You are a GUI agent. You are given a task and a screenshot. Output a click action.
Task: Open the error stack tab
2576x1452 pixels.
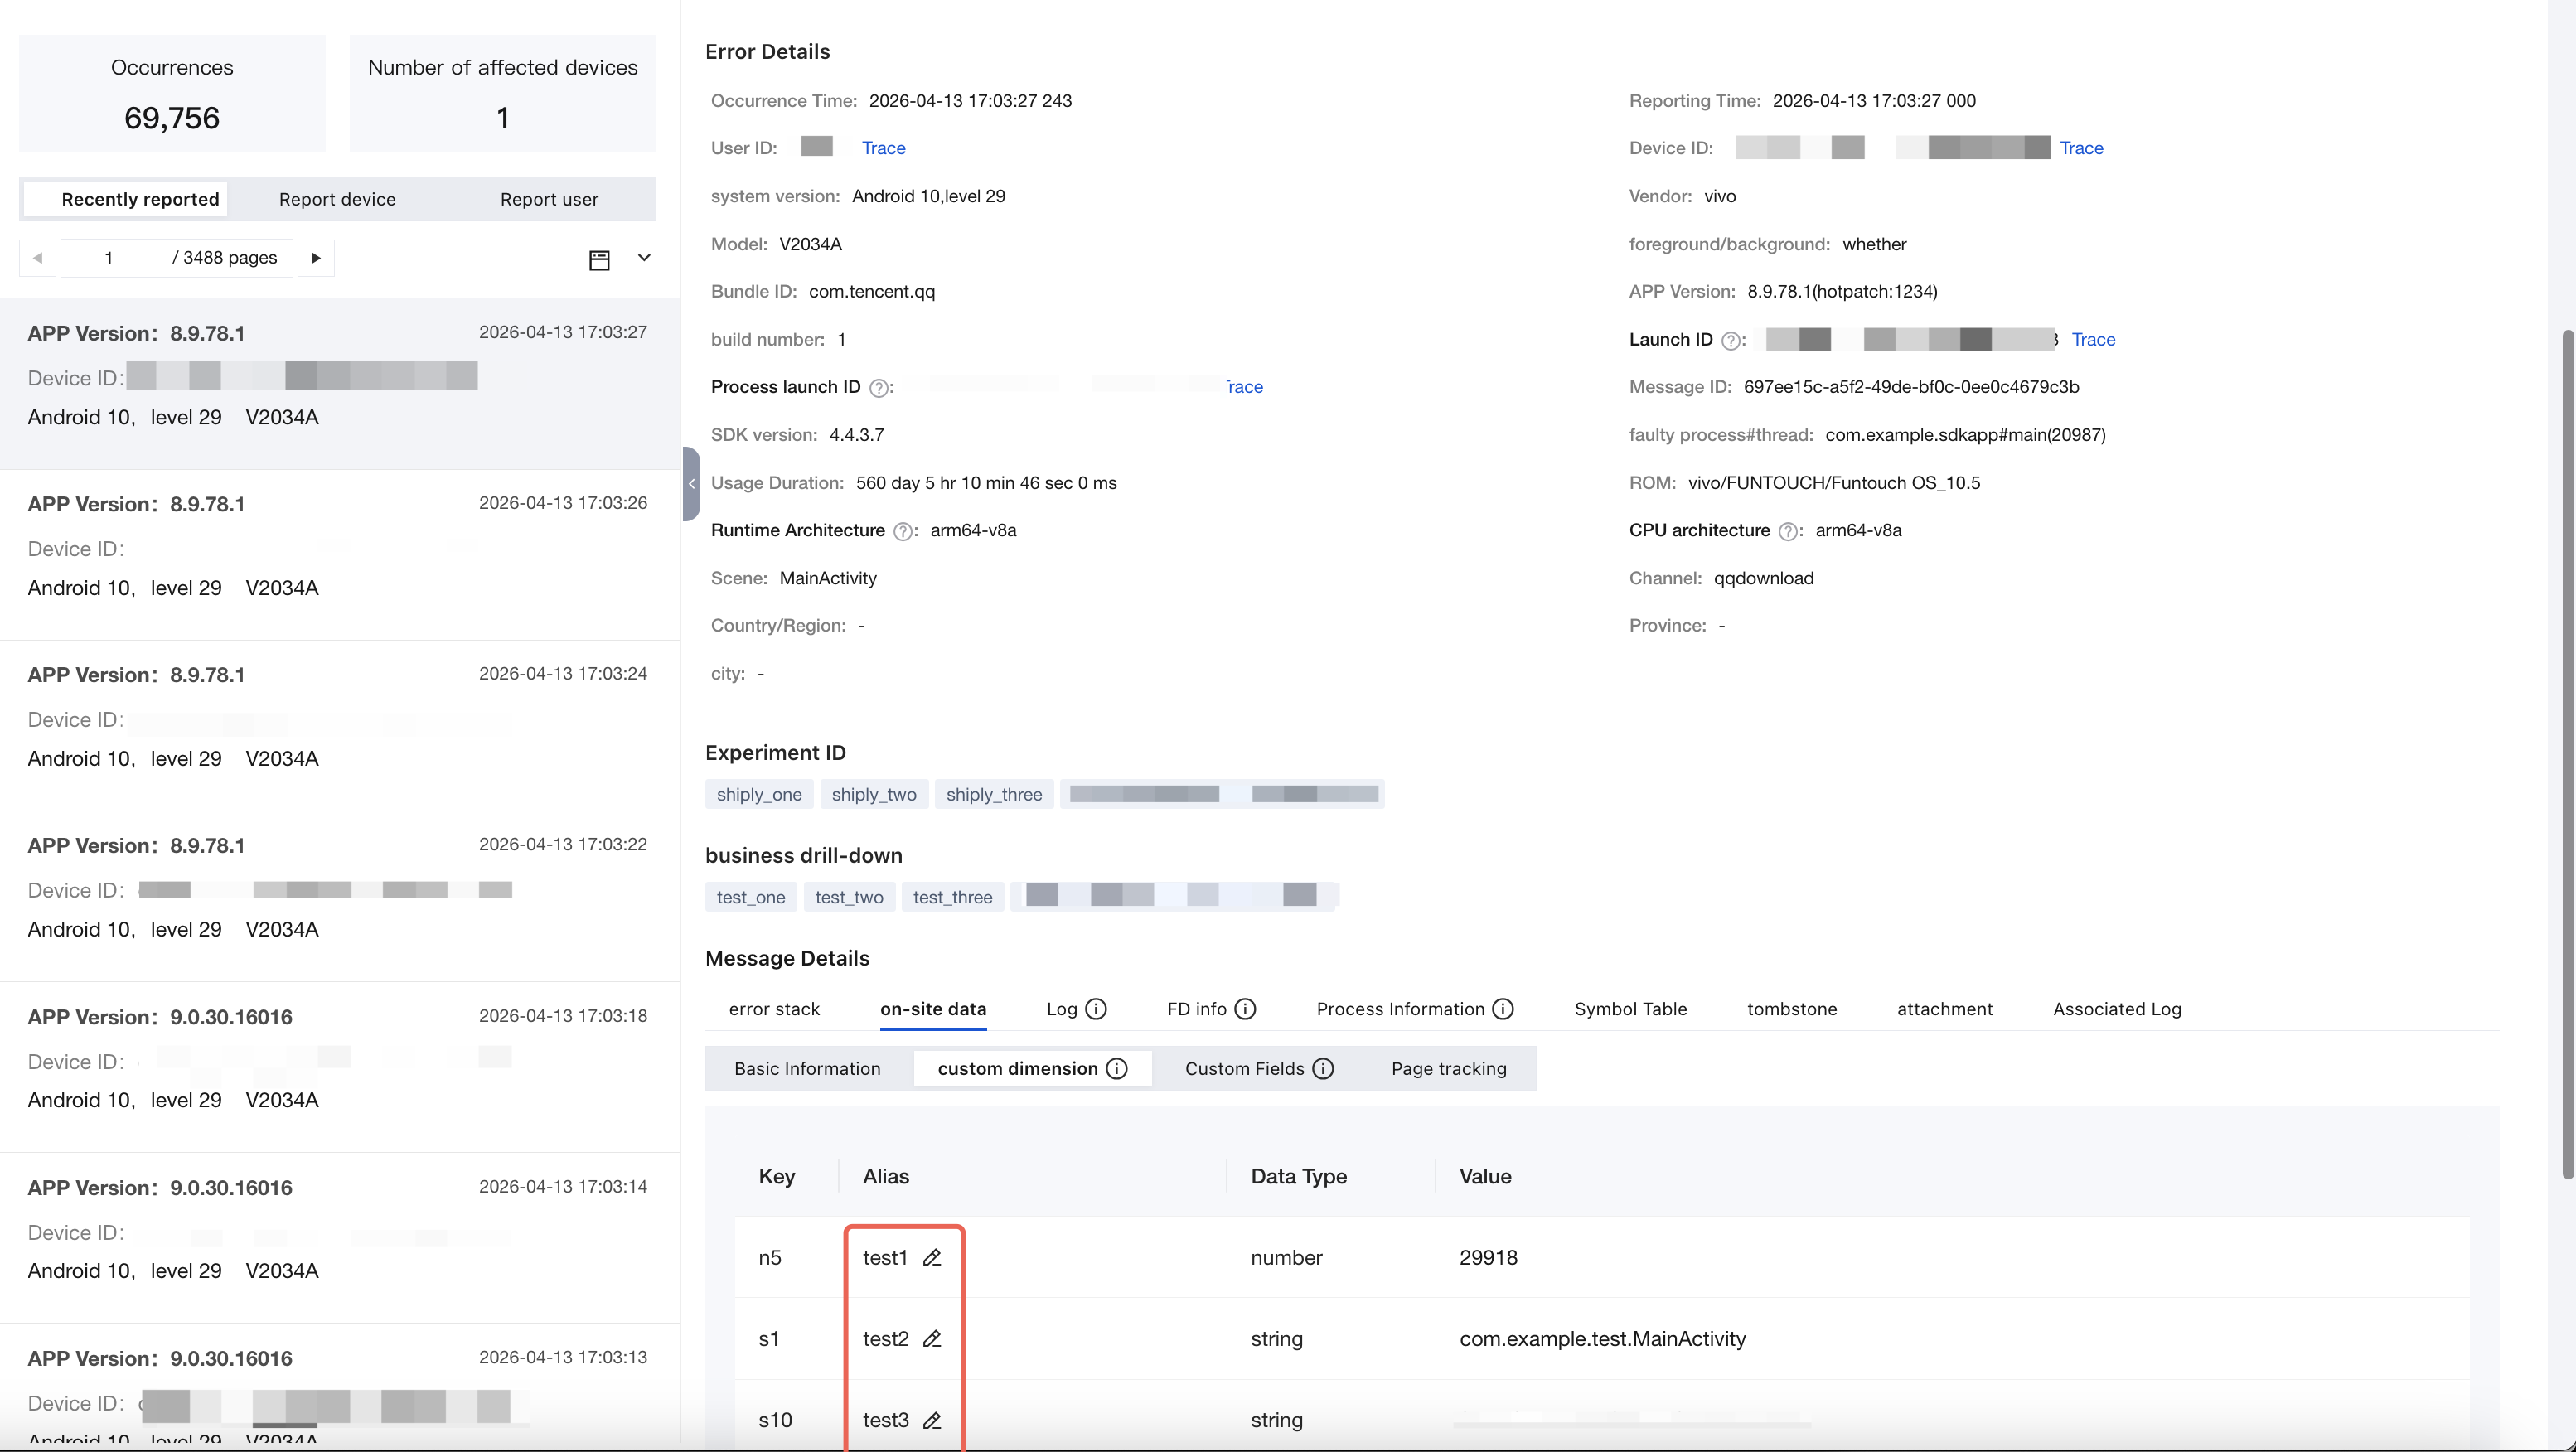click(774, 1009)
